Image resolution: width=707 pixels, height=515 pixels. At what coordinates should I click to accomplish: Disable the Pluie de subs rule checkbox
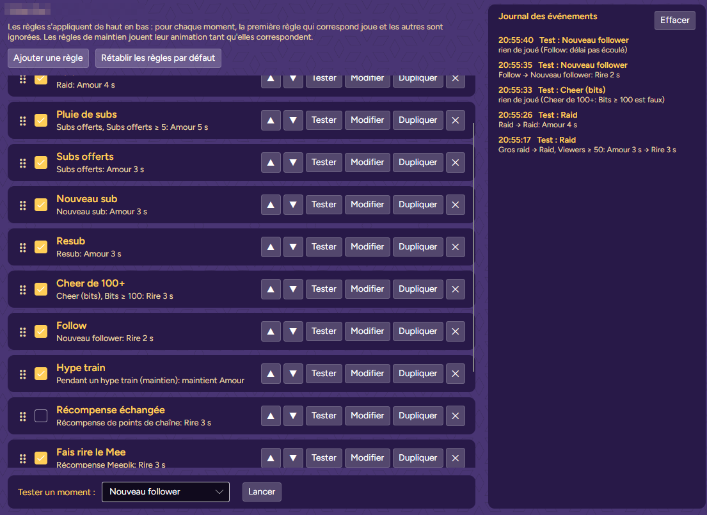[41, 120]
